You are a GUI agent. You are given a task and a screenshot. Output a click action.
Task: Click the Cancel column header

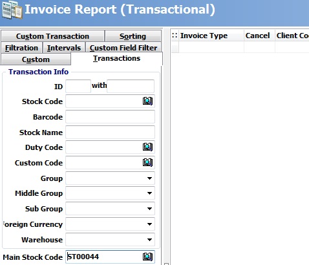click(258, 36)
